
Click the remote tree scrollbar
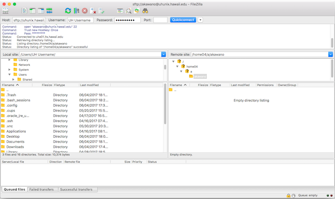click(332, 68)
